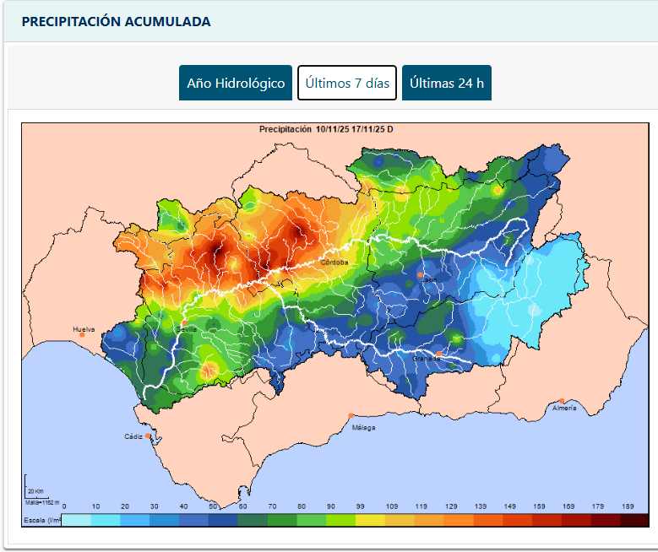Click the orange legend swatch at 129
Image resolution: width=658 pixels, height=552 pixels.
click(459, 520)
